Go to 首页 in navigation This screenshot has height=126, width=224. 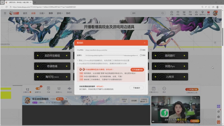pyautogui.click(x=25, y=13)
